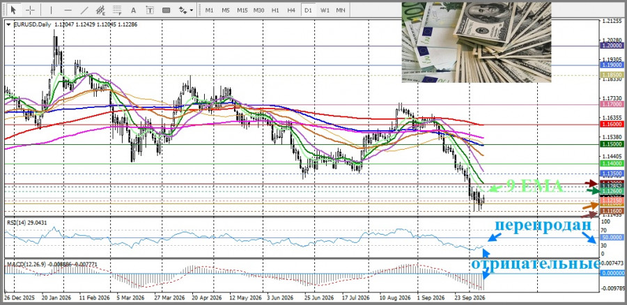The image size is (627, 305).
Task: Activate the crosshair tool
Action: pos(31,10)
